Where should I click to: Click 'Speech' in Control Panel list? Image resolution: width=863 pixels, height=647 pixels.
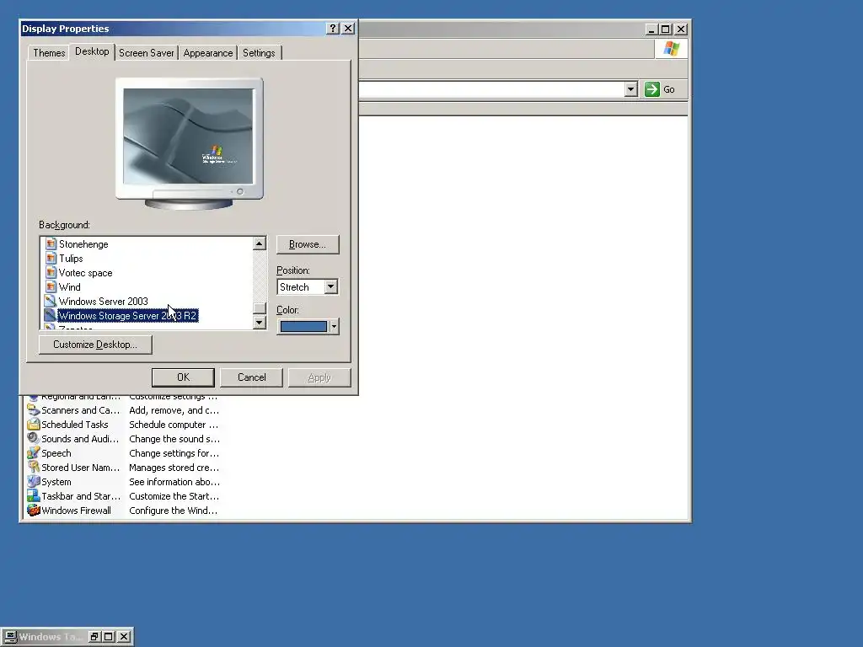coord(56,453)
